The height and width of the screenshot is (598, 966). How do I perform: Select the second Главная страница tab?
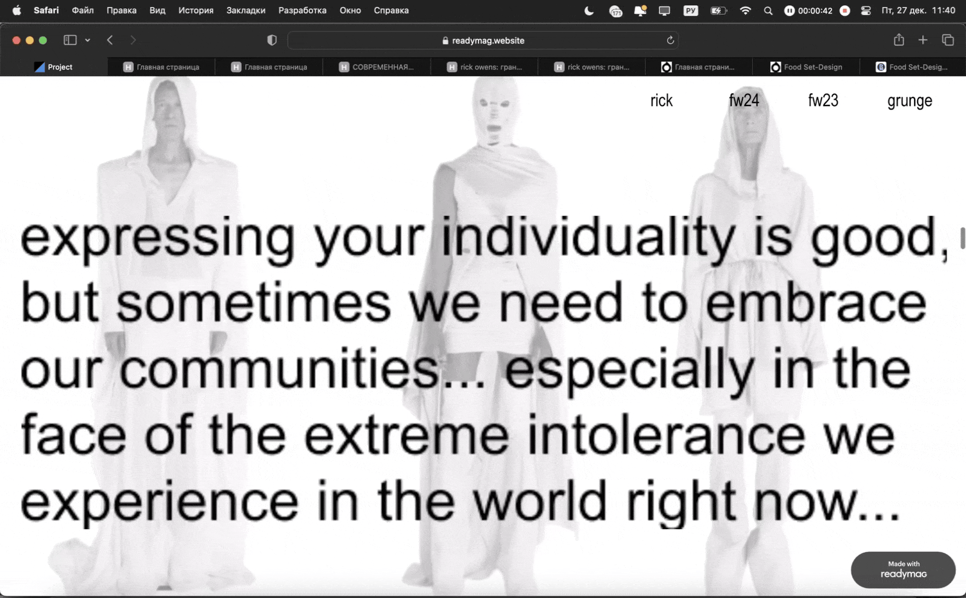(269, 67)
